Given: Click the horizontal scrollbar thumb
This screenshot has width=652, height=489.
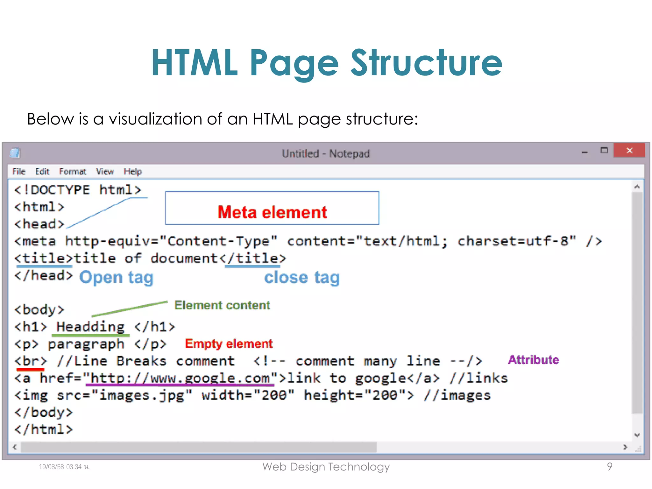Looking at the screenshot, I should (x=199, y=447).
